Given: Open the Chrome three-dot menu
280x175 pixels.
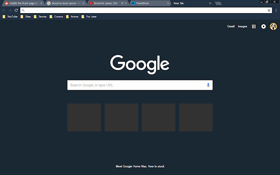Looking at the screenshot, I should coord(276,10).
